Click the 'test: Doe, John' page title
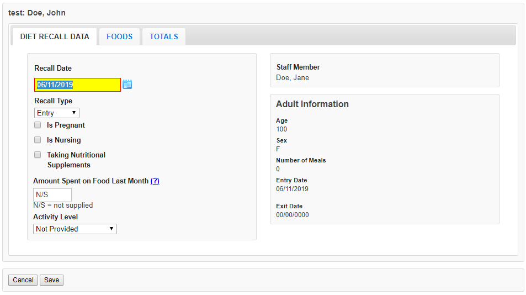Screen dimensions: 526x295 click(x=37, y=13)
